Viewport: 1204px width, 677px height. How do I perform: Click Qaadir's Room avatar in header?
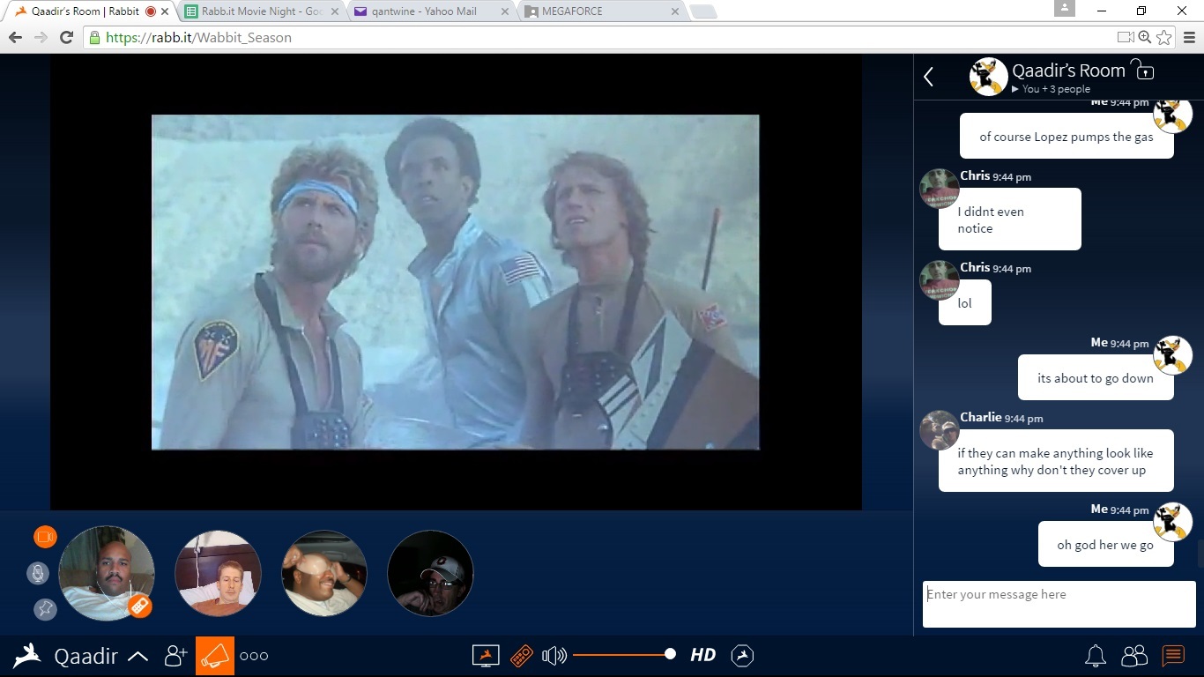pyautogui.click(x=988, y=77)
